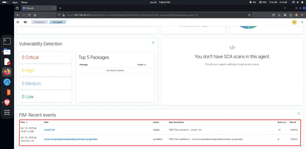Open the Wazuh hamburger navigation menu
The image size is (306, 149).
[18, 22]
